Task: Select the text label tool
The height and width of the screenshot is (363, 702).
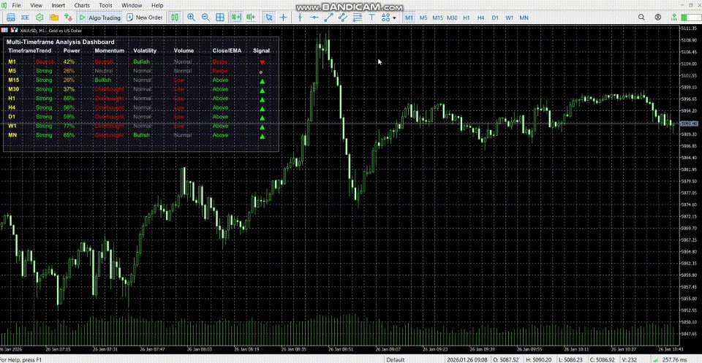Action: click(371, 18)
